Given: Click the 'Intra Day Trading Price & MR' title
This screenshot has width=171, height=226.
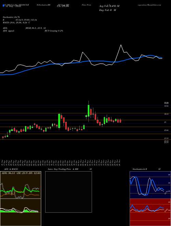Looking at the screenshot, I should [63, 169].
